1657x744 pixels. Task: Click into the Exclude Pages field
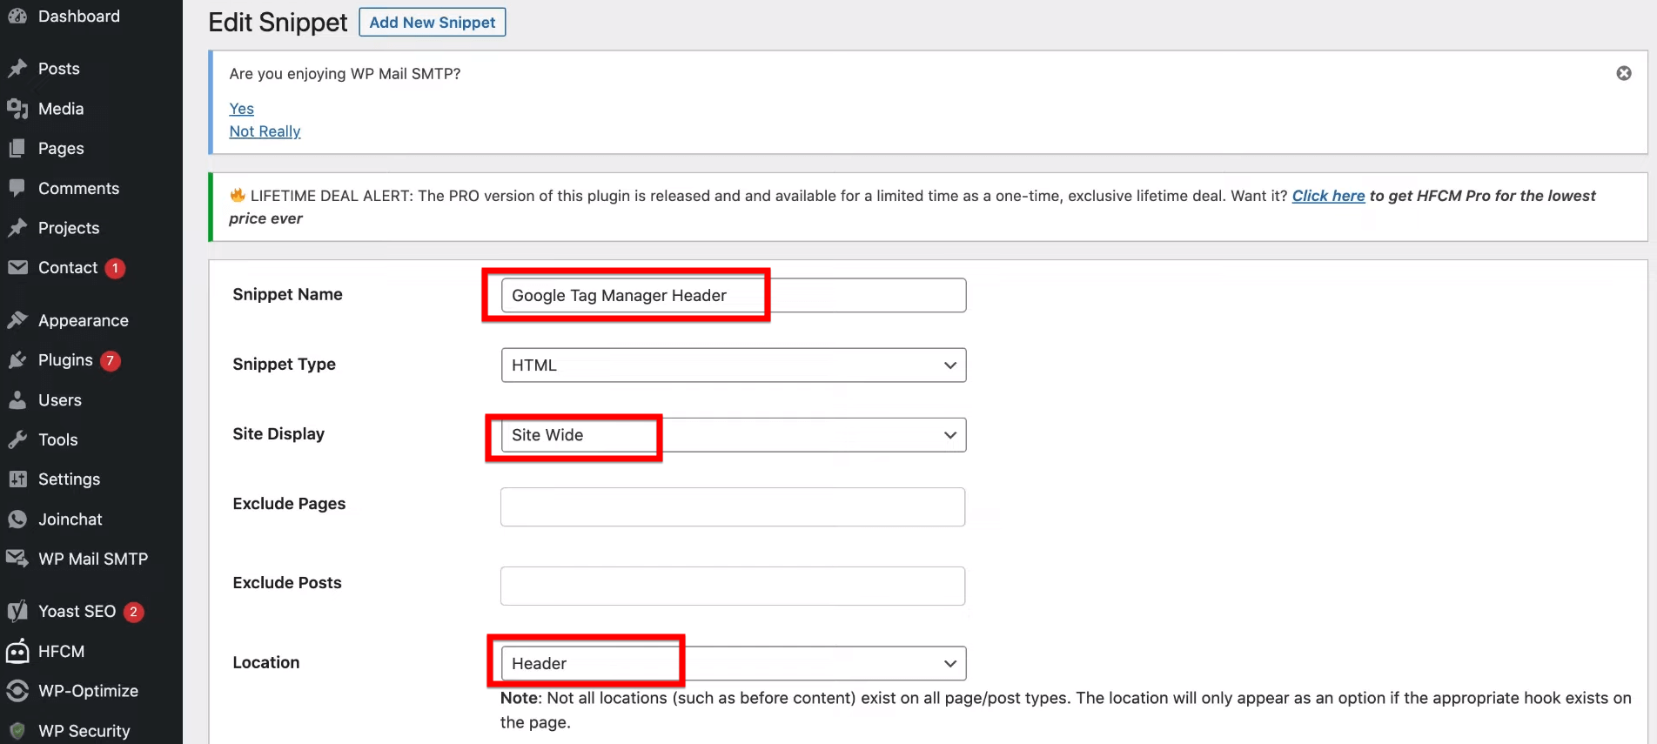pos(732,506)
